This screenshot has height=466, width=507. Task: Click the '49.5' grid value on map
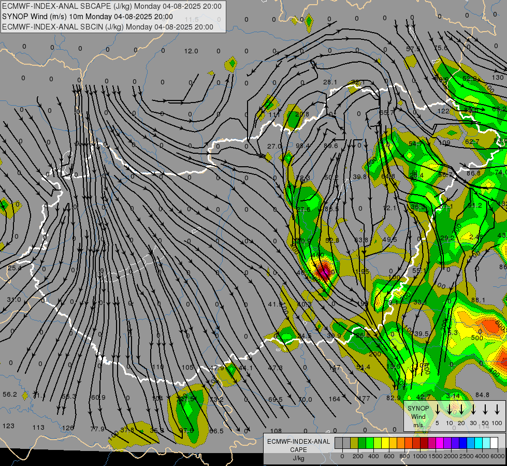389,239
